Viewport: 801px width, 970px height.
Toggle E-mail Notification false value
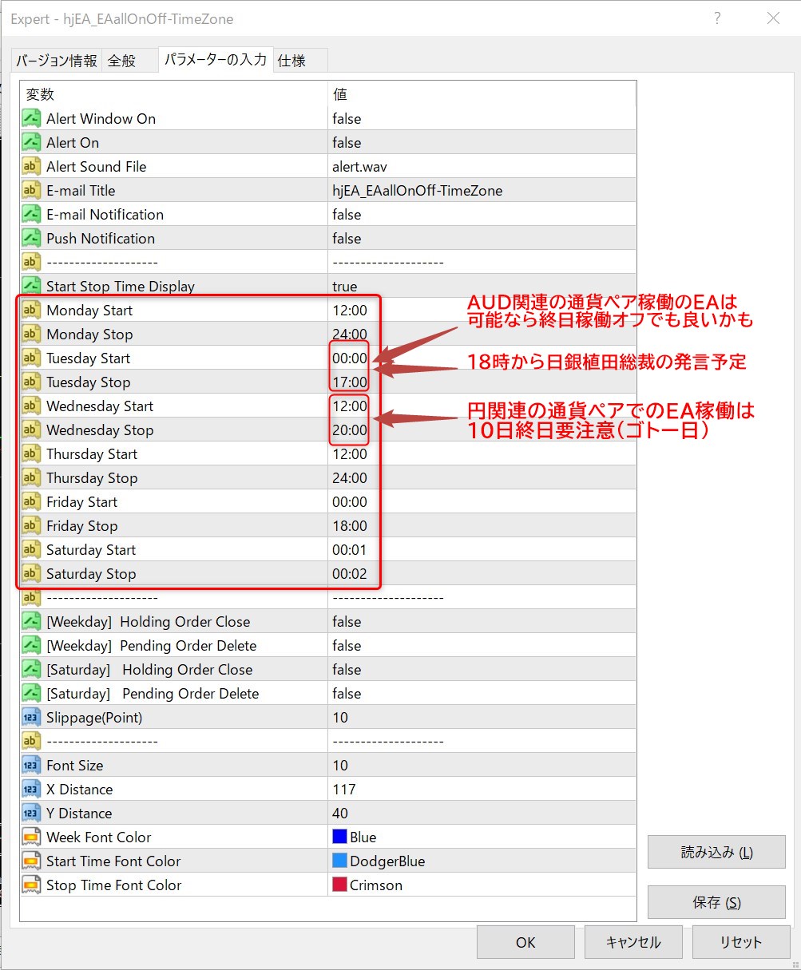pyautogui.click(x=347, y=215)
